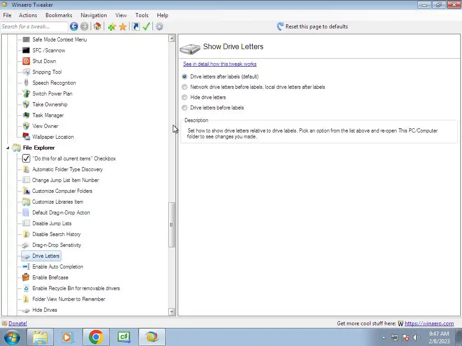Open Windows Explorer from the taskbar

[40, 337]
